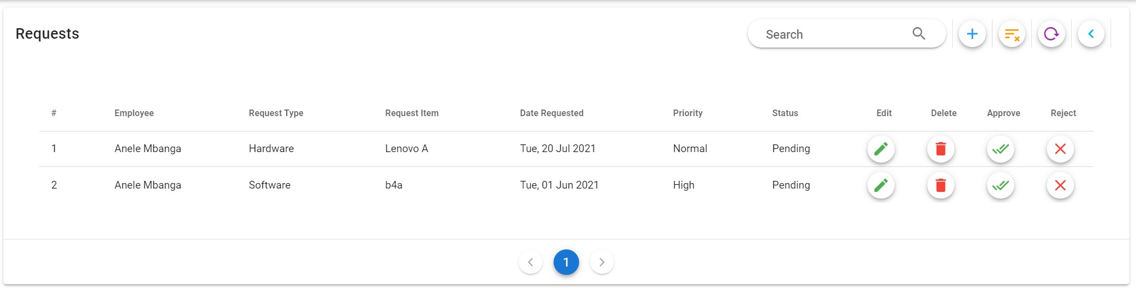1136x292 pixels.
Task: Click the Priority column header
Action: coord(688,113)
